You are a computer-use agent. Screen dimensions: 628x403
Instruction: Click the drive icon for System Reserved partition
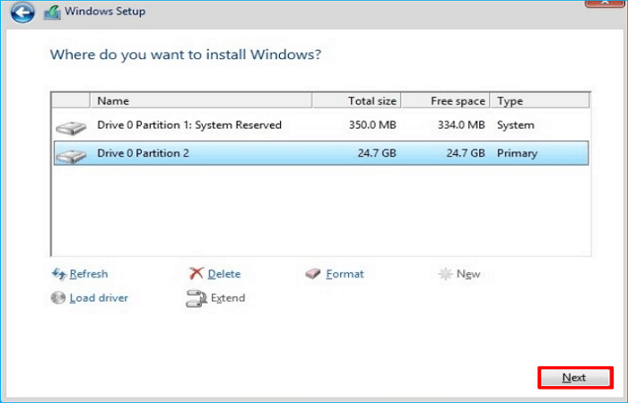click(x=70, y=126)
